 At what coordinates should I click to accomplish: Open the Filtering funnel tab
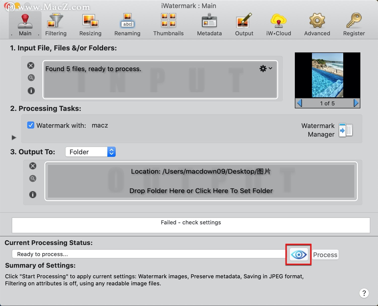(x=56, y=25)
